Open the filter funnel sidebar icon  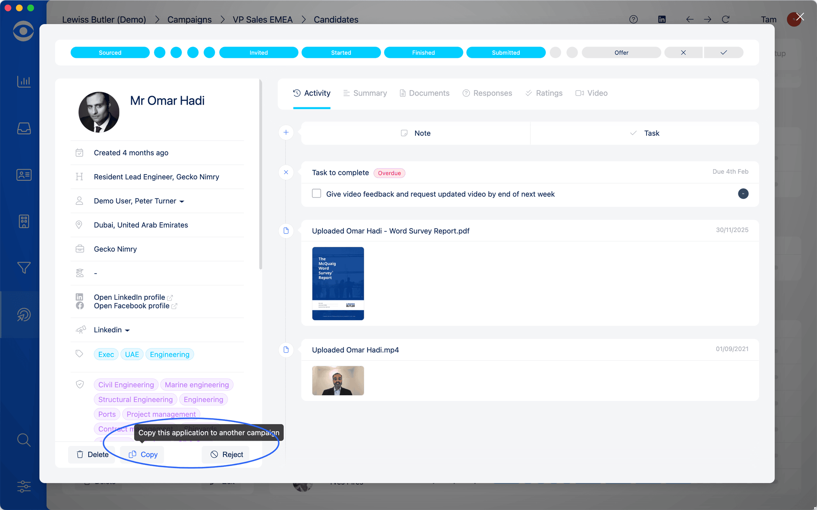coord(24,268)
